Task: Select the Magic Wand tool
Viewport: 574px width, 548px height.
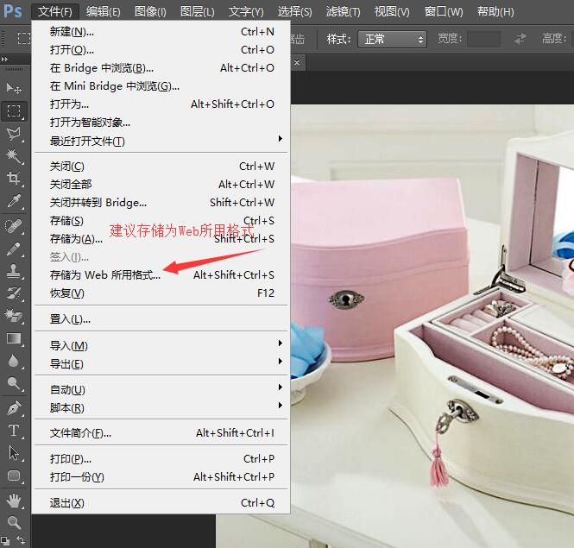Action: click(x=14, y=156)
